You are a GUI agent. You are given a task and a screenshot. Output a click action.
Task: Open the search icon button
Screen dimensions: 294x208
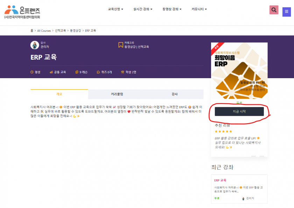click(x=274, y=10)
